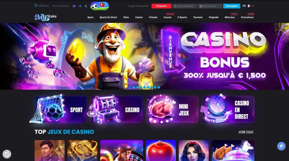Focus the Nom d'utilisateur field
Viewport: 289px width, 161px height.
tap(184, 6)
